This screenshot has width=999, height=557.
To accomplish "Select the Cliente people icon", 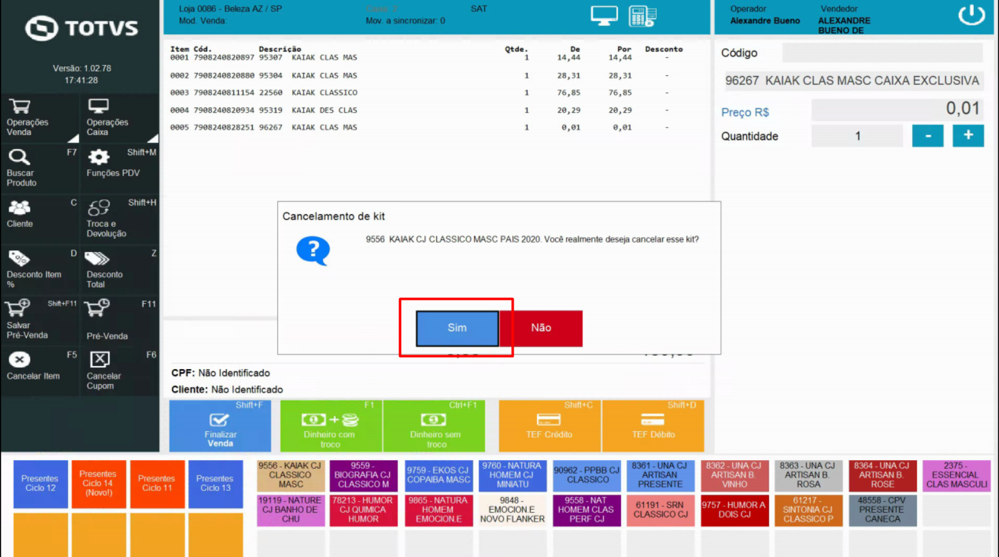I will pos(20,207).
